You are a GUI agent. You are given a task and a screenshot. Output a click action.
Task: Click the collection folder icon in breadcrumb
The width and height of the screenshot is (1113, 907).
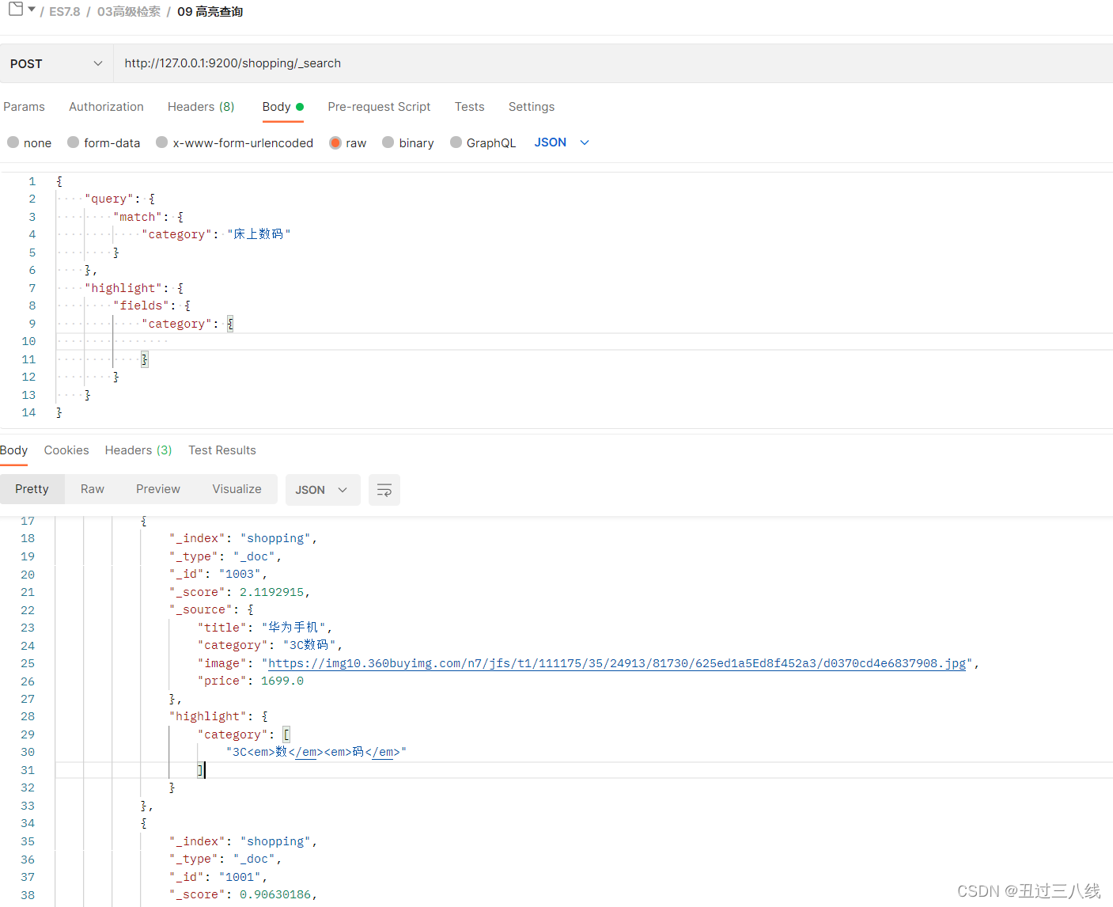coord(16,9)
